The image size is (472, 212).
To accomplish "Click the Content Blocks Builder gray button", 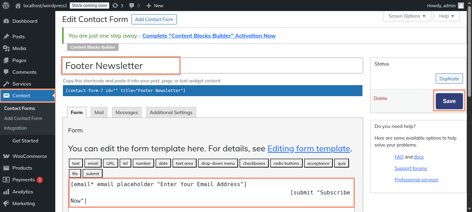I will click(x=93, y=47).
